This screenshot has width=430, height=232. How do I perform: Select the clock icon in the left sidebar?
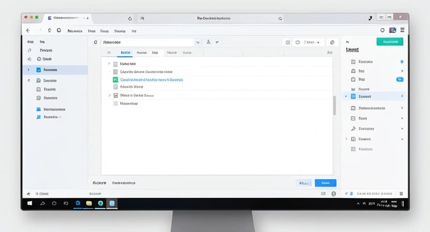(x=39, y=59)
